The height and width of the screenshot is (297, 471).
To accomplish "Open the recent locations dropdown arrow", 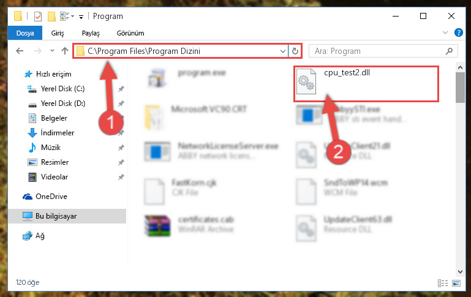I will click(52, 50).
